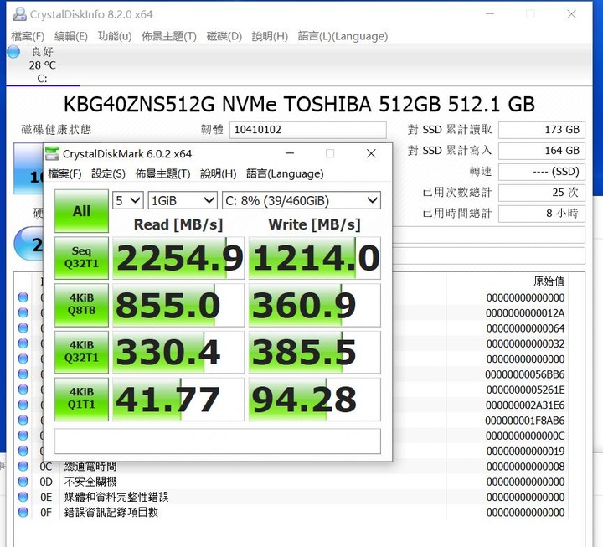Select the 媒體和資料完整性錯誤 attribute row

pos(291,497)
